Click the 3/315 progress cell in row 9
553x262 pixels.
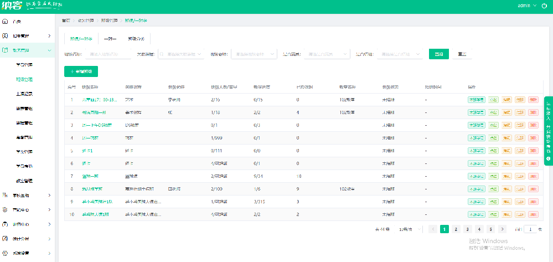click(x=259, y=202)
